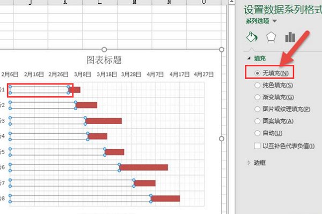Expand the 边框 section
Screen dimensions: 322x214
(249, 163)
